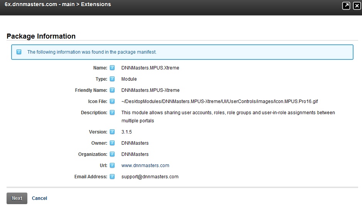The width and height of the screenshot is (362, 208).
Task: Click the help icon beside Name label
Action: (x=112, y=68)
